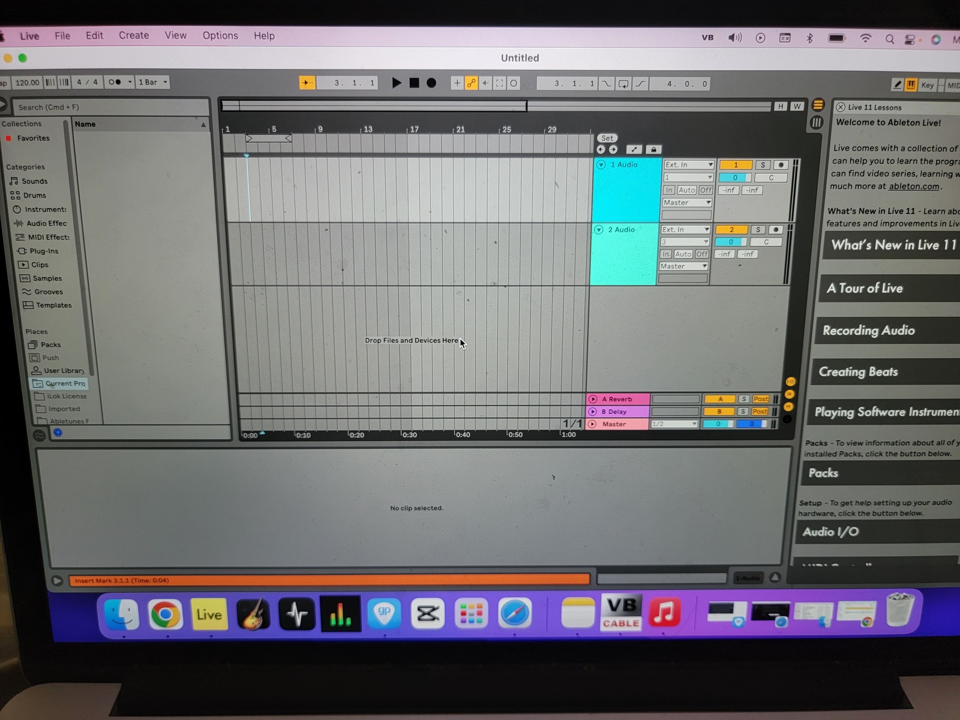This screenshot has height=720, width=960.
Task: Toggle the Loop Switch icon
Action: tap(624, 84)
